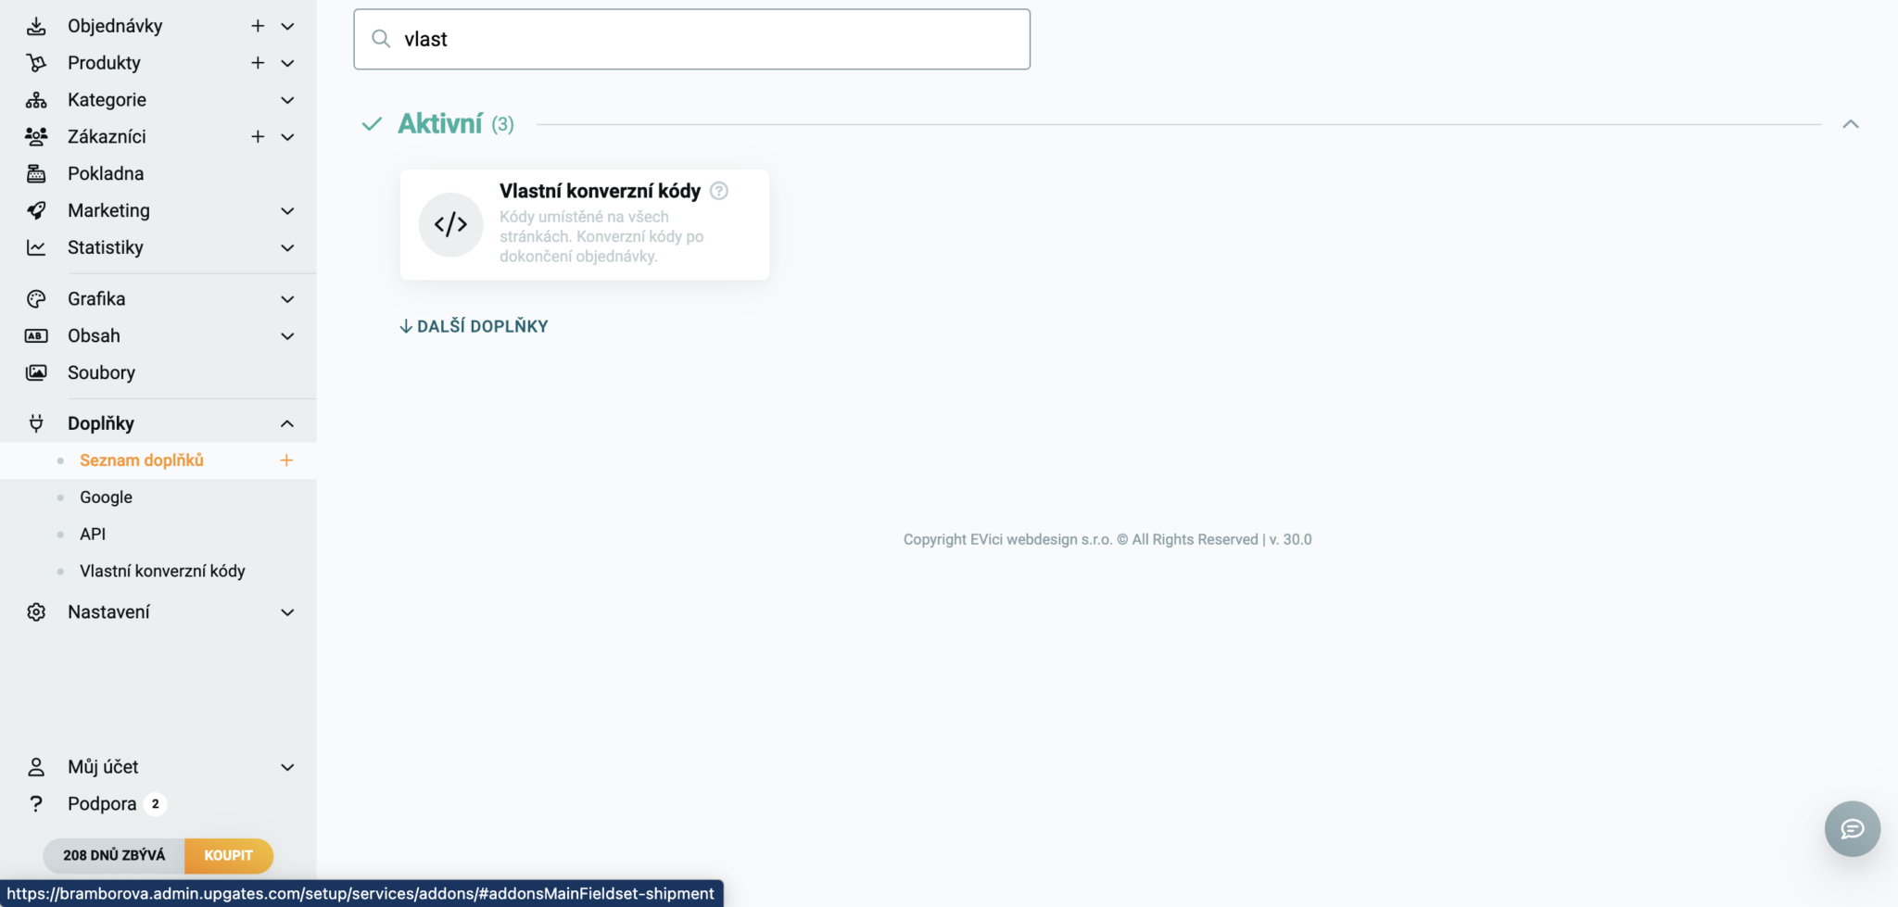The height and width of the screenshot is (907, 1898).
Task: Expand the Obsah menu chevron
Action: point(287,336)
